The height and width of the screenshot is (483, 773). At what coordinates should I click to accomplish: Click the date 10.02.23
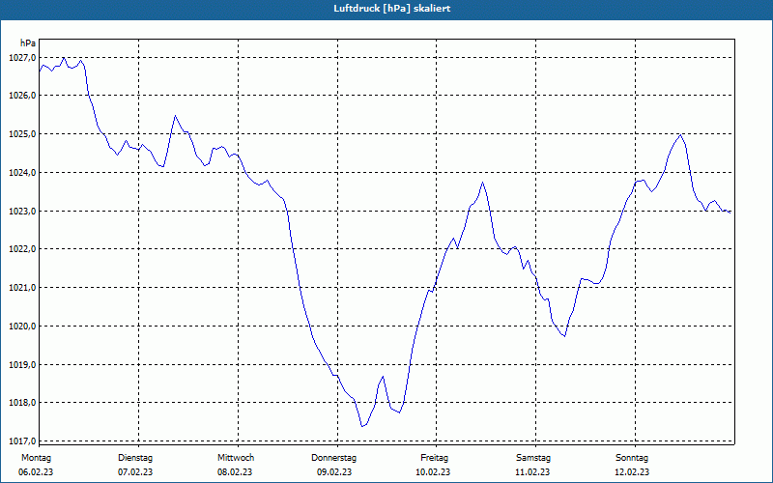click(433, 472)
